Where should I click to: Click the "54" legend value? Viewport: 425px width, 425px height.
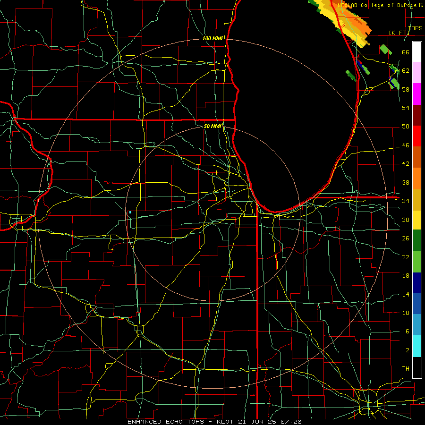pyautogui.click(x=406, y=108)
